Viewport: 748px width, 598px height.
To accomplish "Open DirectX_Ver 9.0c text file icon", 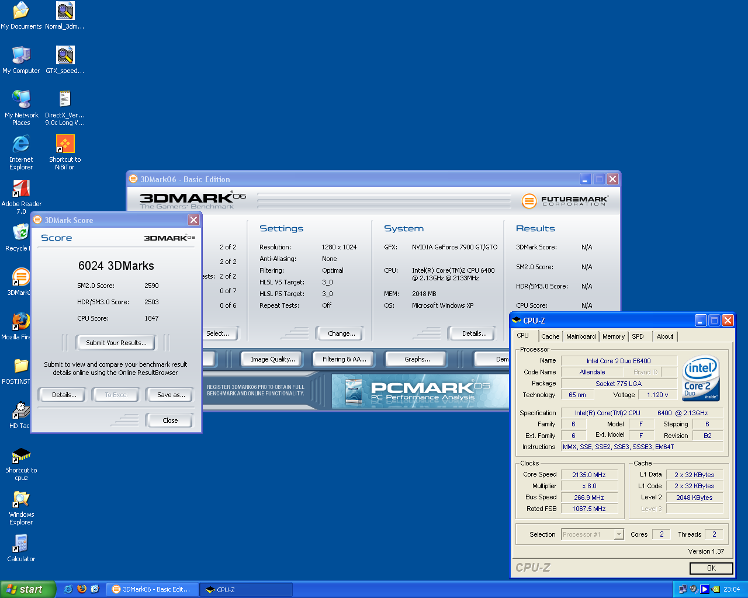I will tap(65, 108).
